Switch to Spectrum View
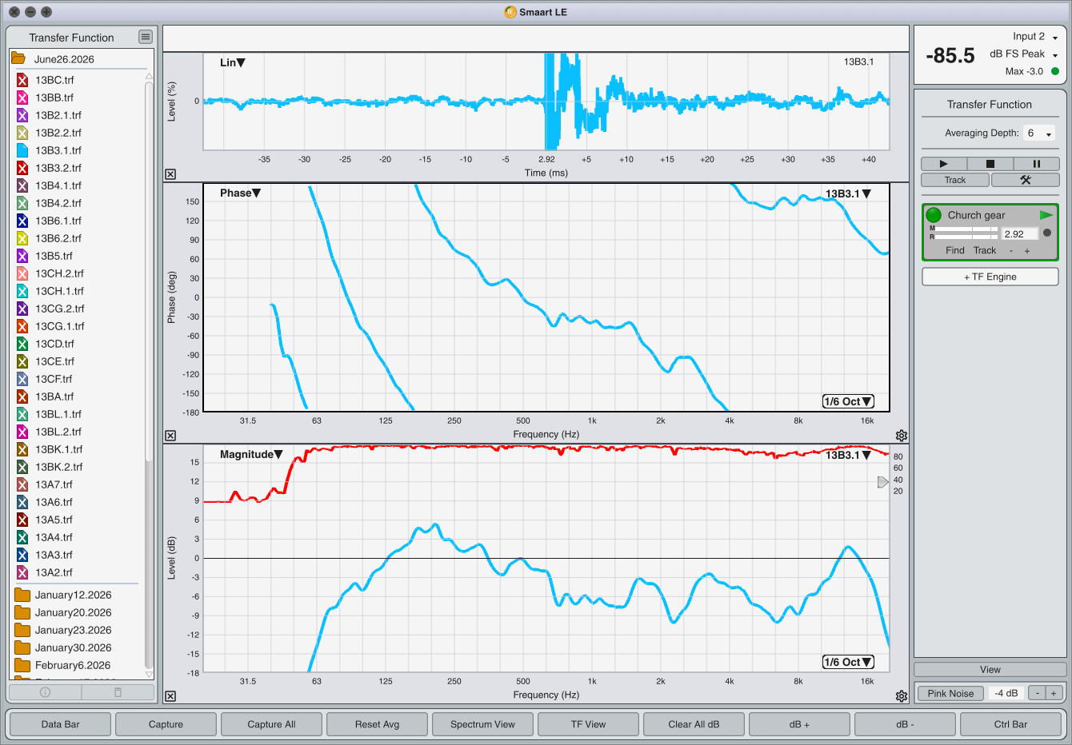The image size is (1072, 745). pos(482,724)
